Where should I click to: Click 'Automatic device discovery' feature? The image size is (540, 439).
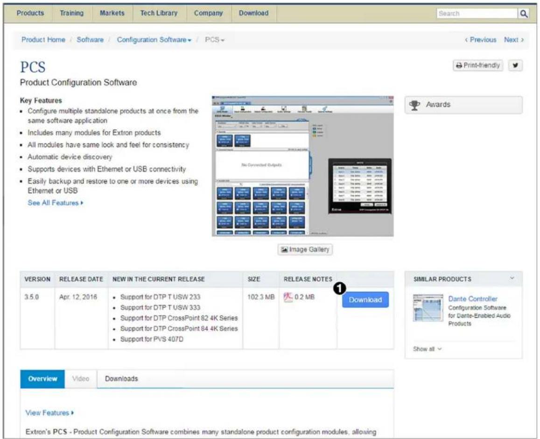pyautogui.click(x=70, y=157)
